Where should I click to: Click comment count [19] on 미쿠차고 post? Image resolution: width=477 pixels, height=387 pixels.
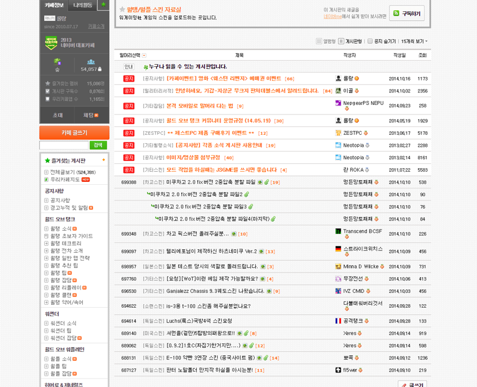(275, 182)
